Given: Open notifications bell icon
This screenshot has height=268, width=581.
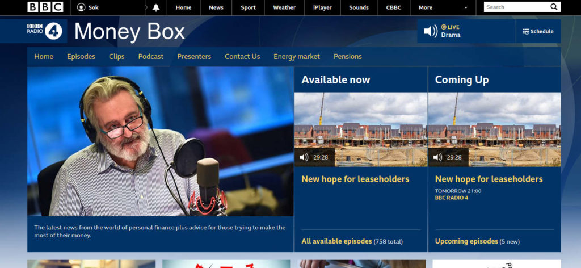Looking at the screenshot, I should 155,7.
